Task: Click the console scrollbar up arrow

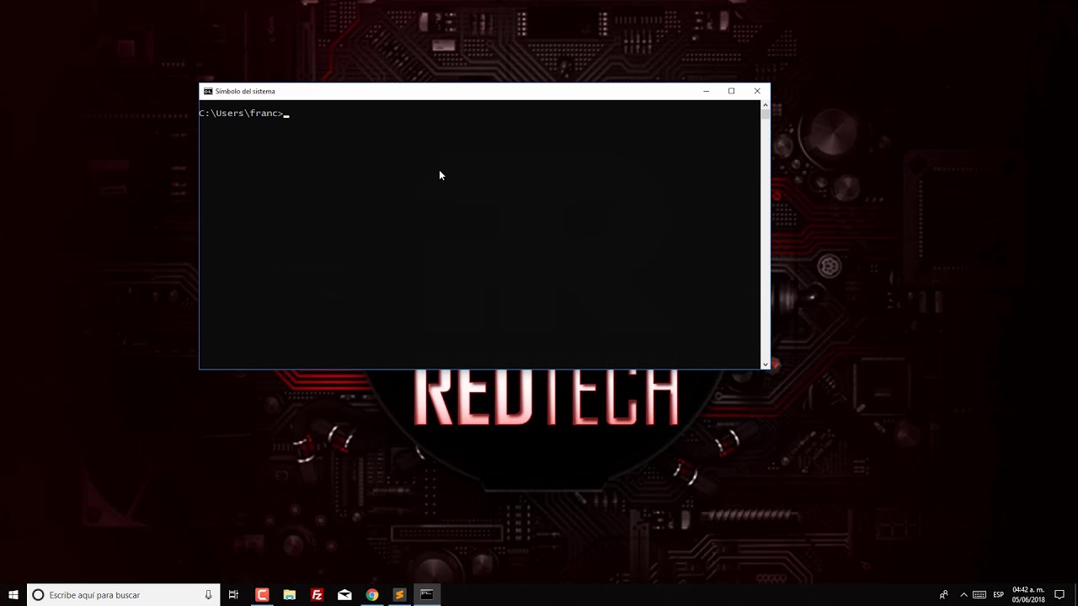Action: pos(765,104)
